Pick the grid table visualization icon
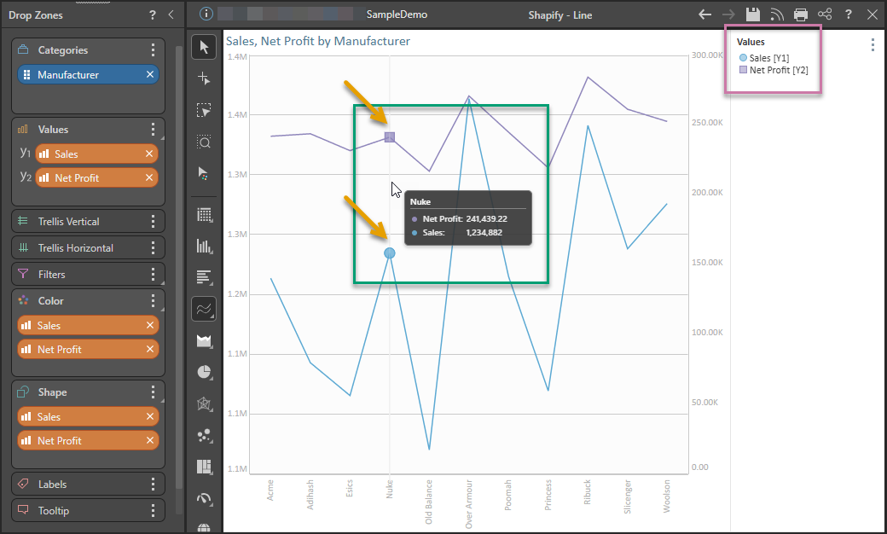The image size is (887, 534). coord(204,214)
